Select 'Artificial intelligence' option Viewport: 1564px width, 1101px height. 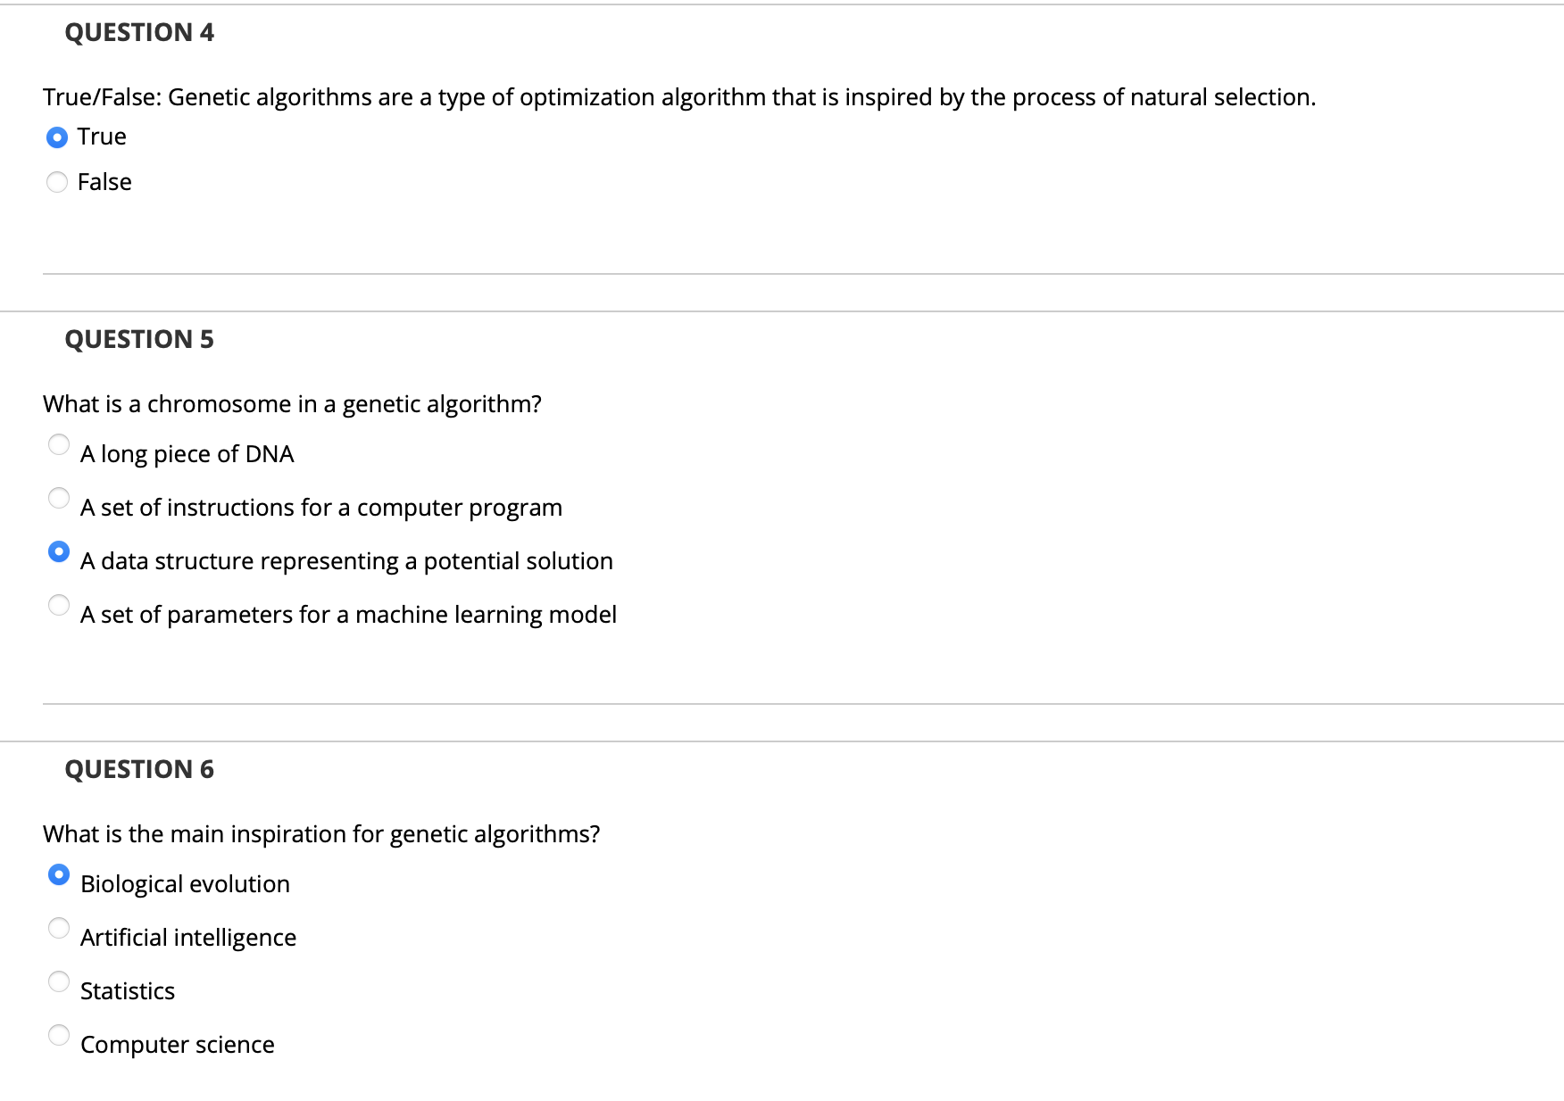(57, 928)
